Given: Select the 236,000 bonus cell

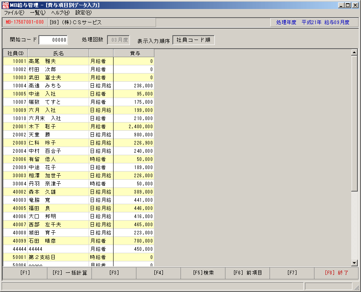Looking at the screenshot, I should (x=134, y=86).
